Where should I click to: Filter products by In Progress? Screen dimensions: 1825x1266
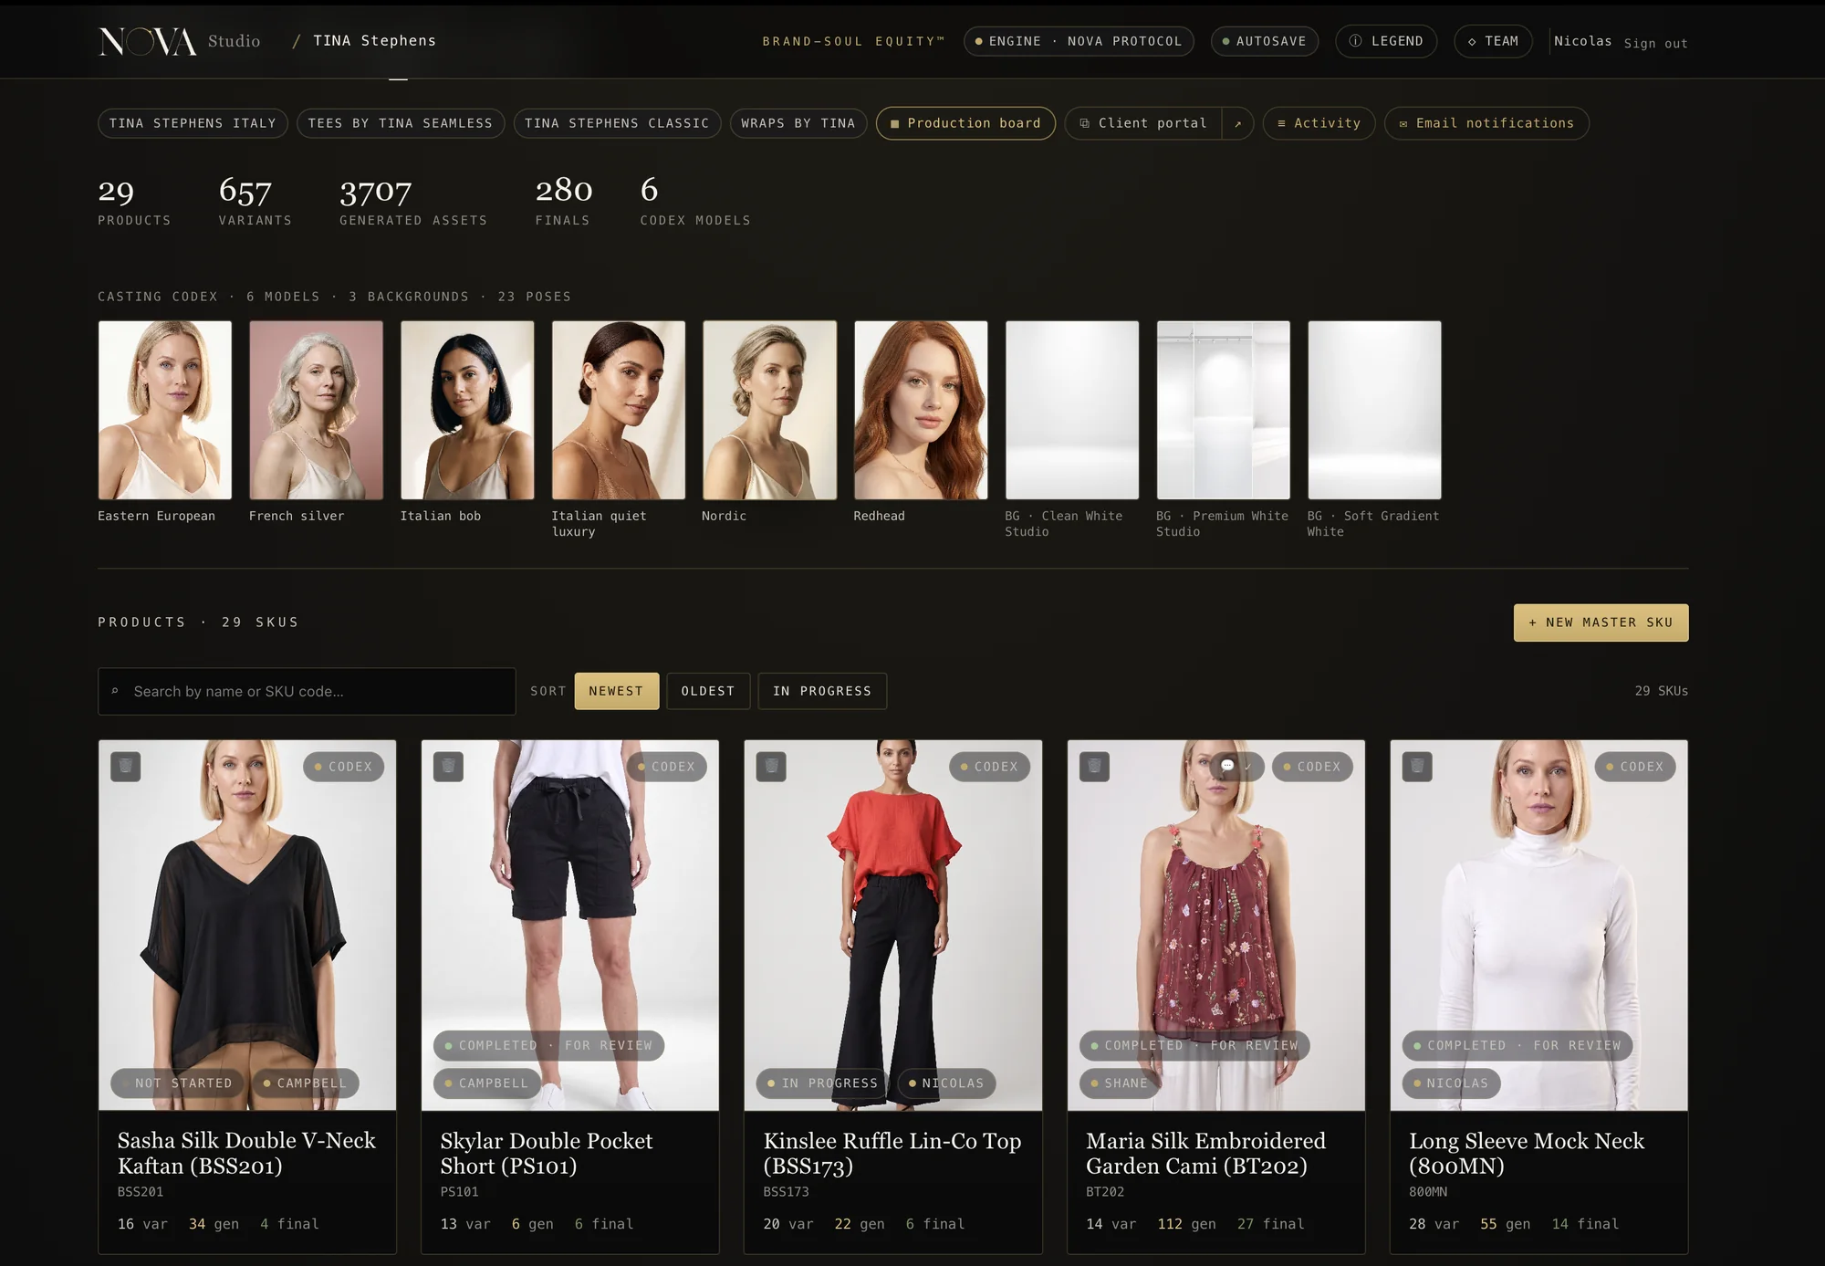[822, 691]
